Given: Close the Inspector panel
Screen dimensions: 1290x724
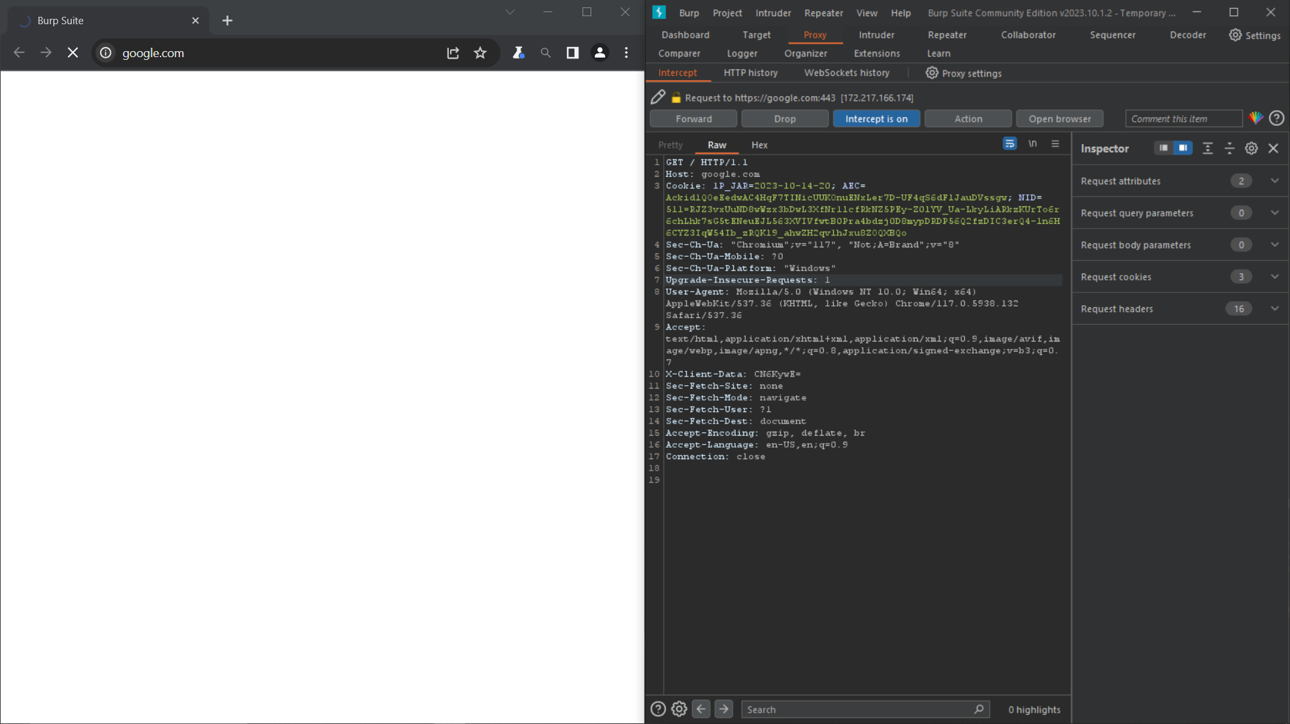Looking at the screenshot, I should [1273, 149].
